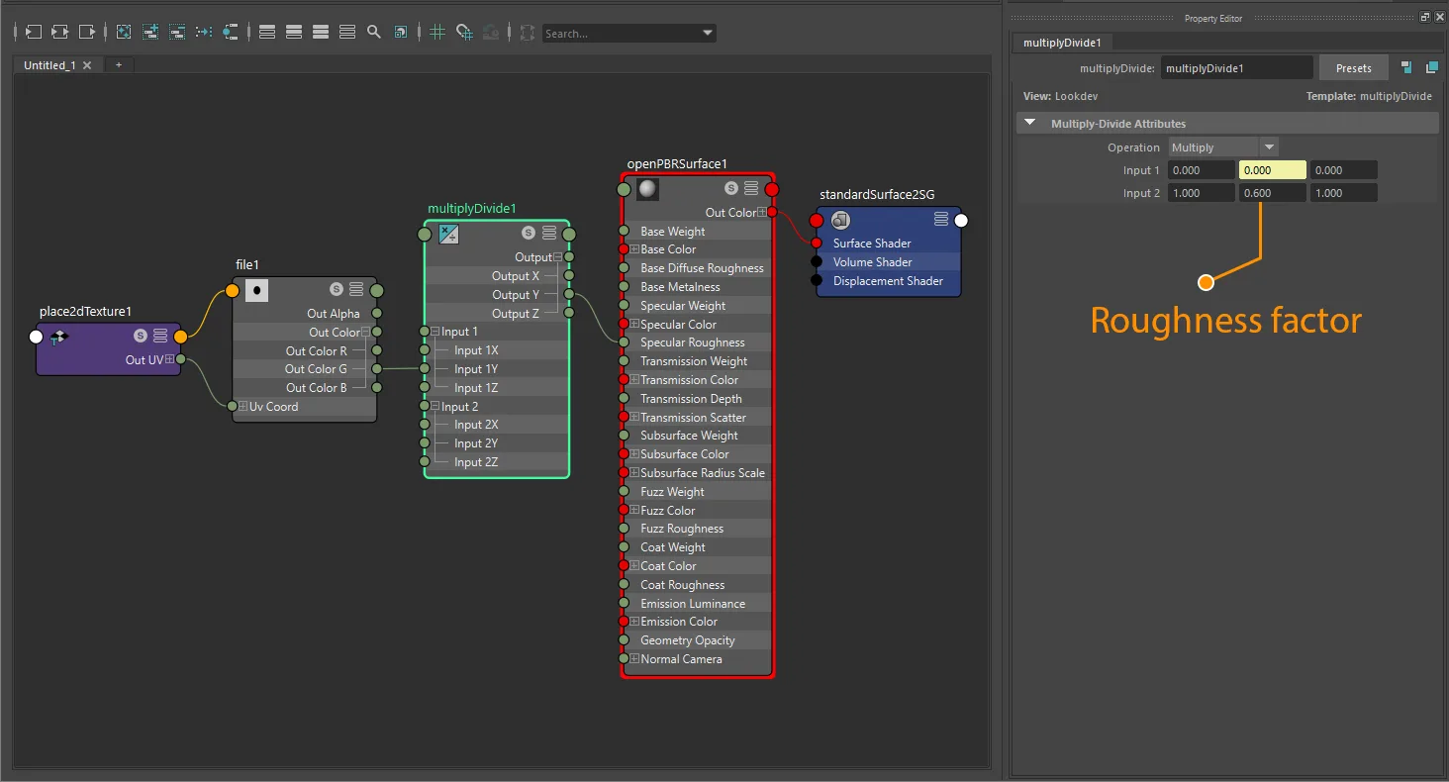This screenshot has width=1449, height=782.
Task: Toggle solo on multiplyDivide1 node
Action: 529,233
